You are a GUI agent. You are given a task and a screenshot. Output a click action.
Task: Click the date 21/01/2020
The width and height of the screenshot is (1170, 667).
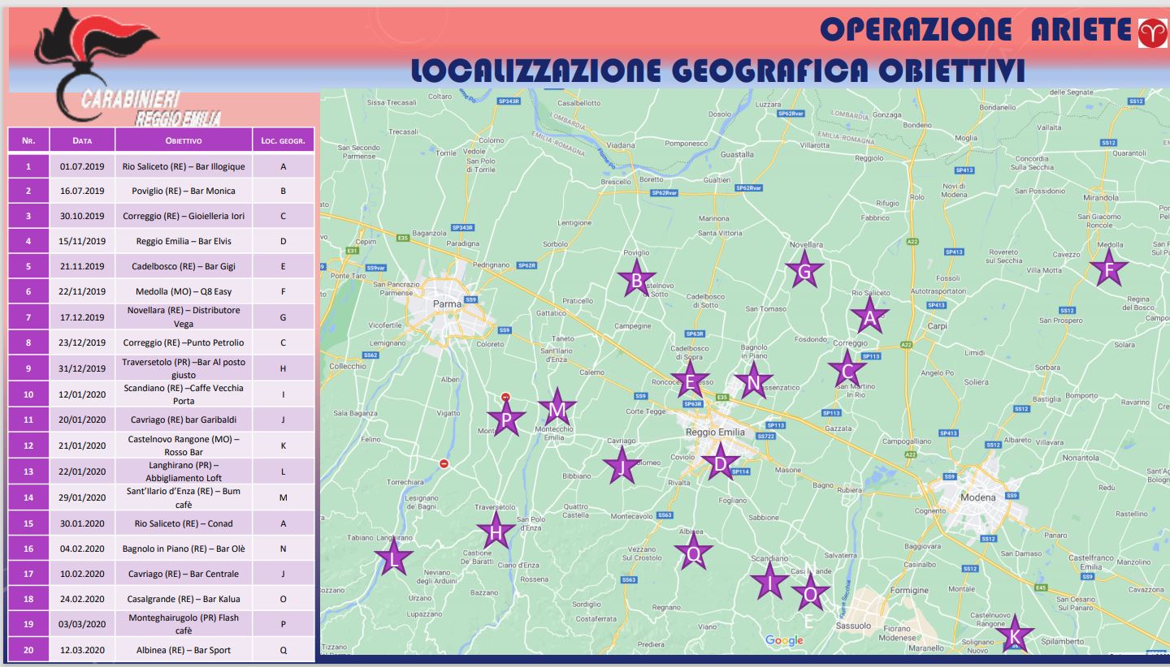click(x=82, y=445)
